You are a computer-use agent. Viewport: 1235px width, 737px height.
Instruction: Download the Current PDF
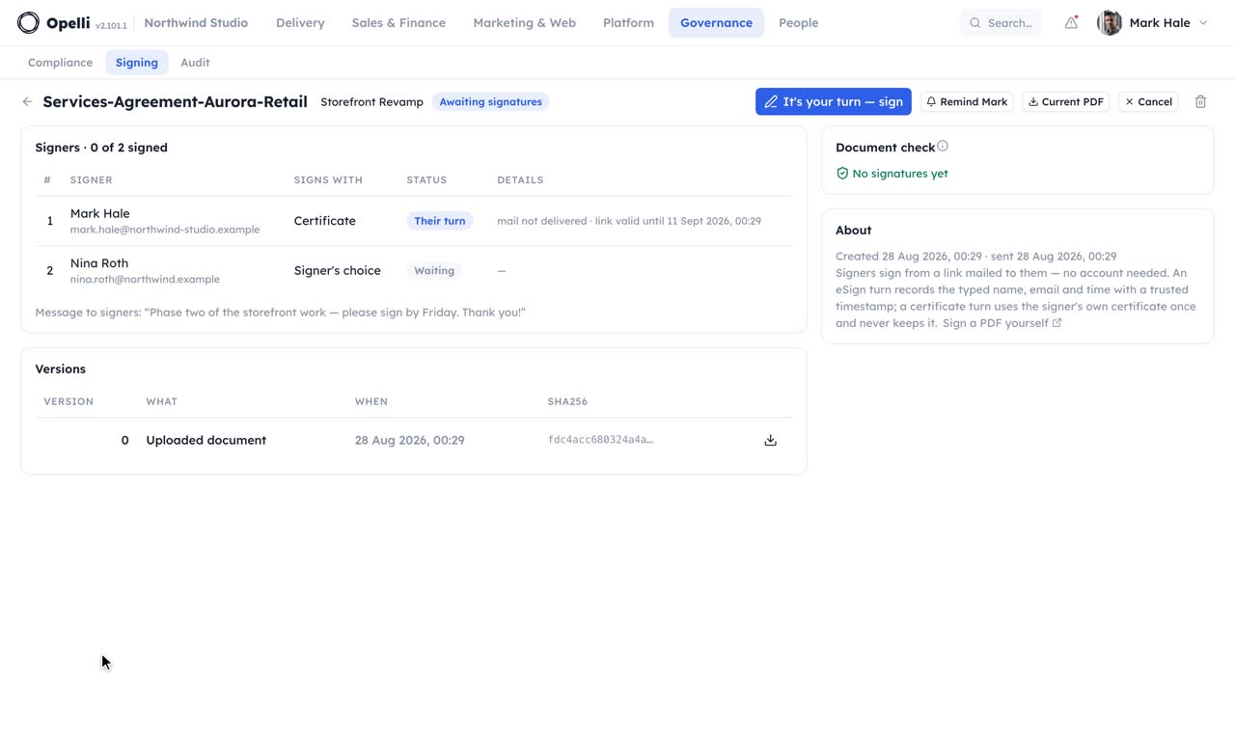[1065, 101]
